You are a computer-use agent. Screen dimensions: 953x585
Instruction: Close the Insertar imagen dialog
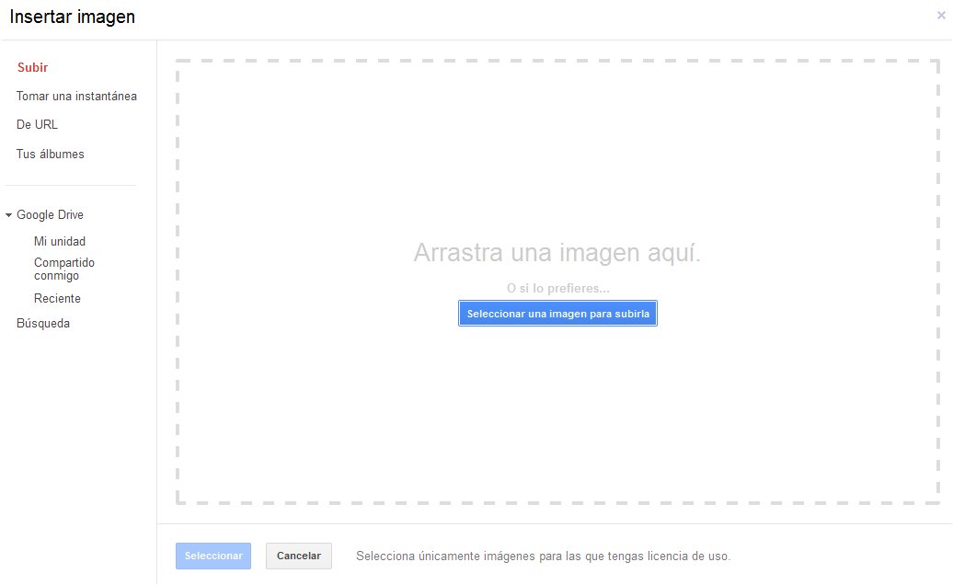click(940, 16)
